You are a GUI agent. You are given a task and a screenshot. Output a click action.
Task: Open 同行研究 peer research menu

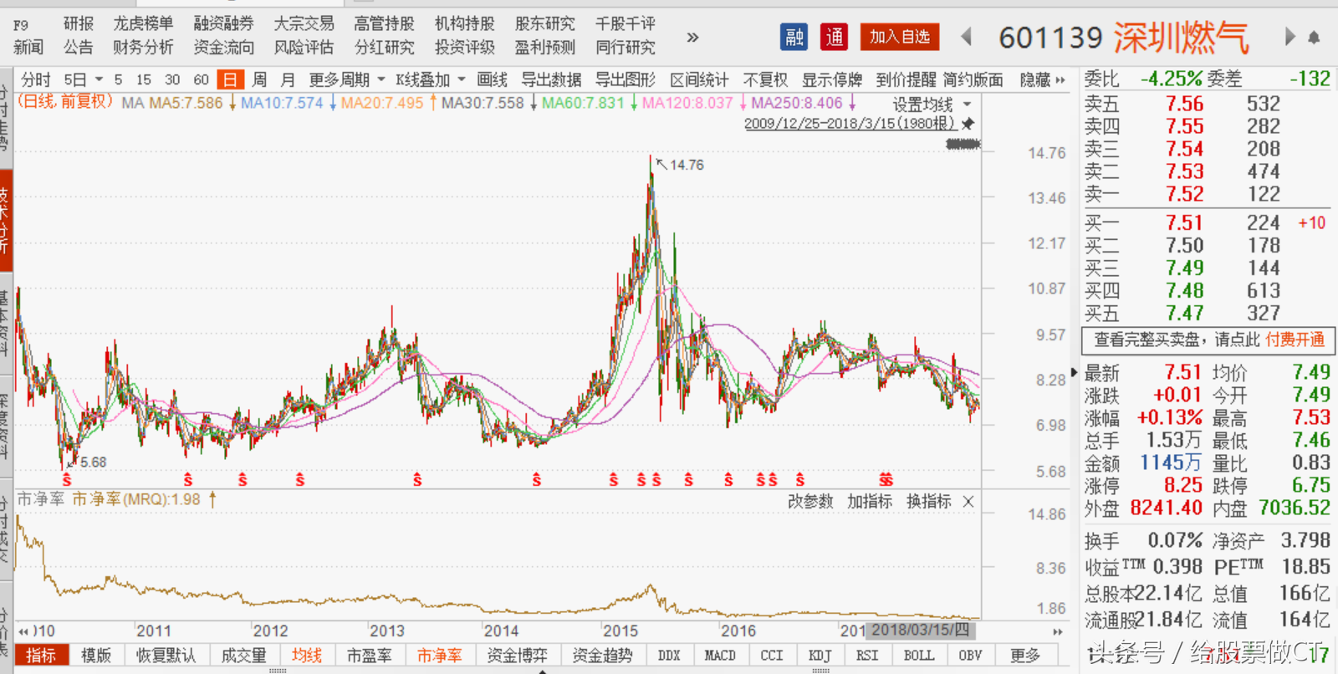pyautogui.click(x=625, y=47)
